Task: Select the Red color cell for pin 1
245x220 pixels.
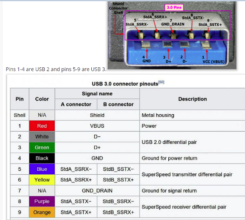Action: (x=42, y=126)
